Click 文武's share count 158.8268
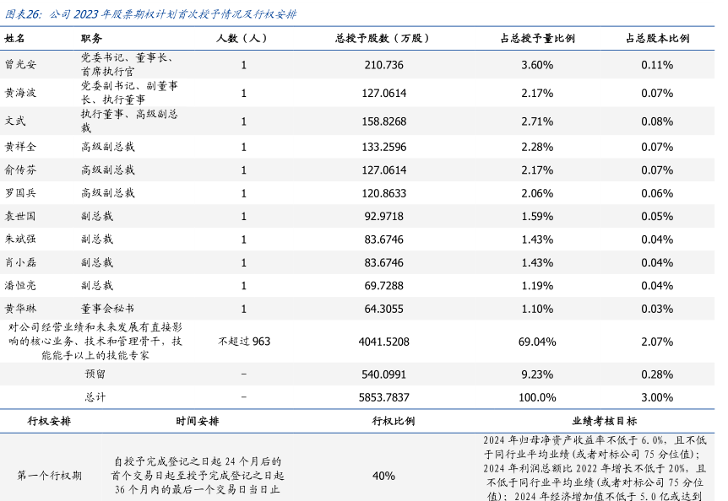Screen dimensions: 728x501 pyautogui.click(x=384, y=121)
